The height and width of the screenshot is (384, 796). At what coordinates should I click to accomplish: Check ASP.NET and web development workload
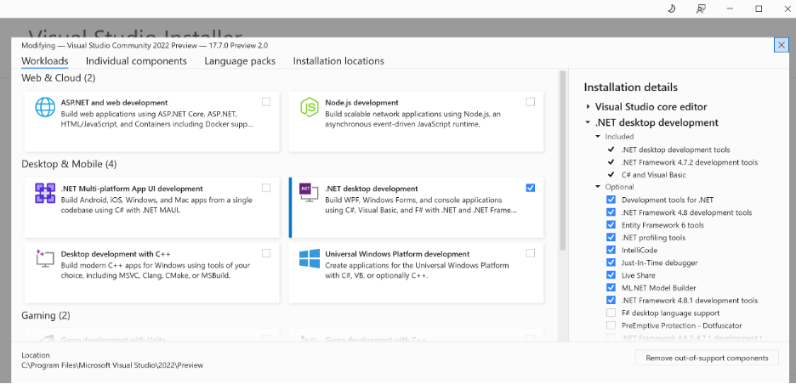266,102
